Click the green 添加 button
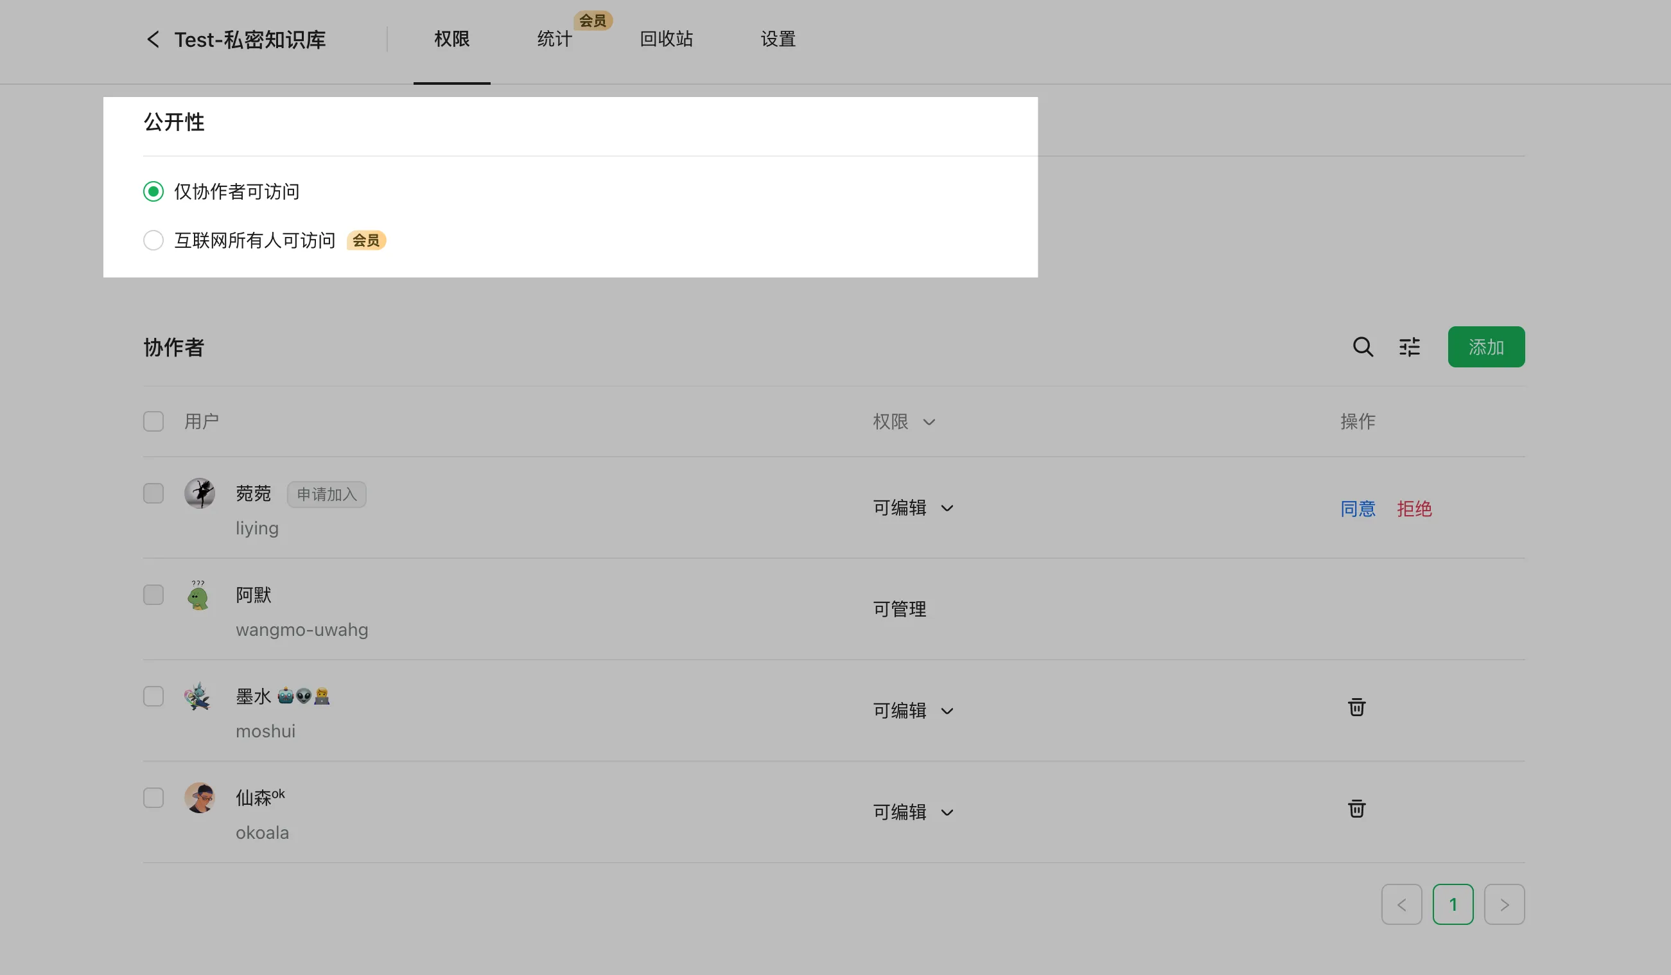 click(x=1485, y=347)
